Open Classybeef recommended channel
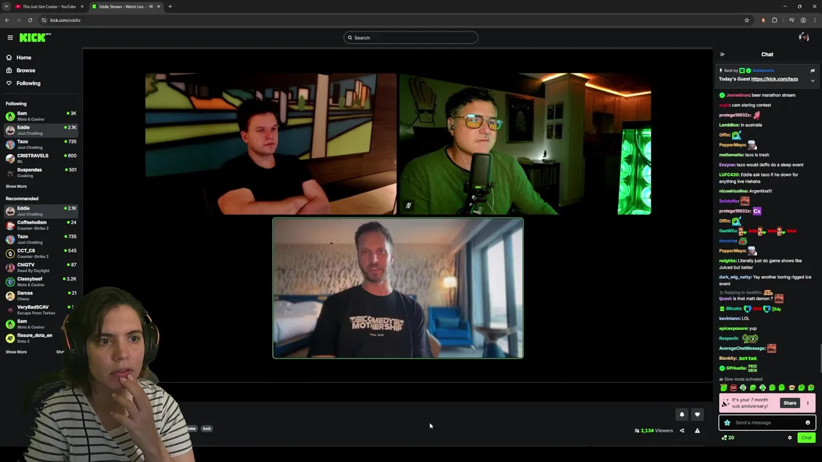Image resolution: width=822 pixels, height=462 pixels. click(x=40, y=282)
